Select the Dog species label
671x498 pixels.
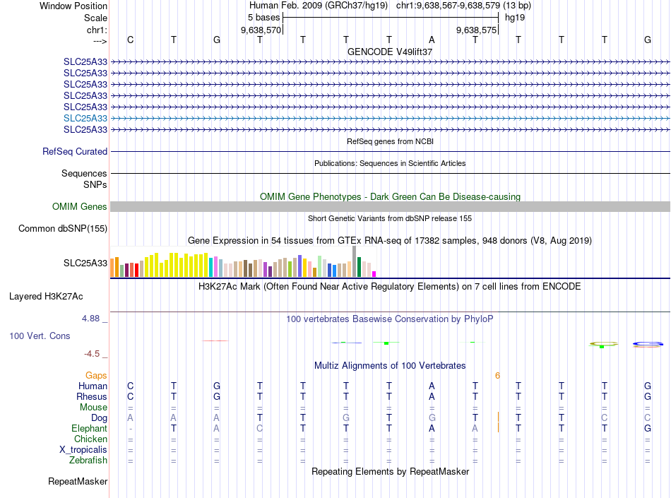point(100,418)
